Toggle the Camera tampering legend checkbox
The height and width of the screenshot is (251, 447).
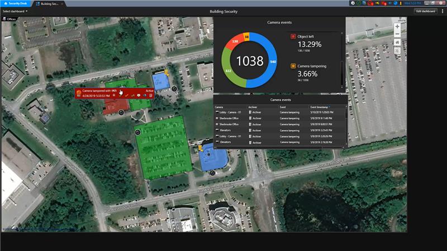(293, 66)
